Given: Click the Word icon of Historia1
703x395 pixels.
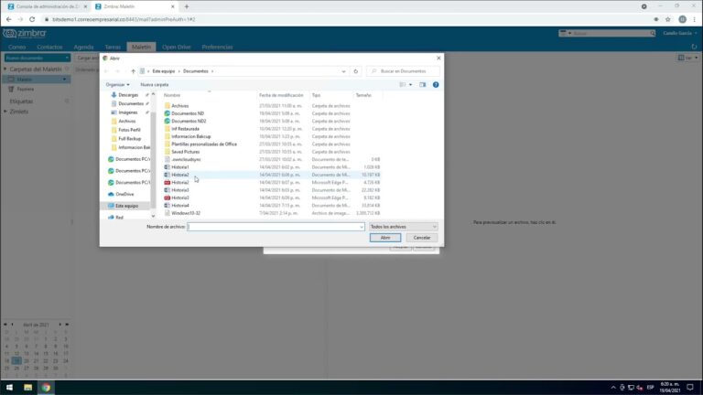Looking at the screenshot, I should pyautogui.click(x=167, y=167).
